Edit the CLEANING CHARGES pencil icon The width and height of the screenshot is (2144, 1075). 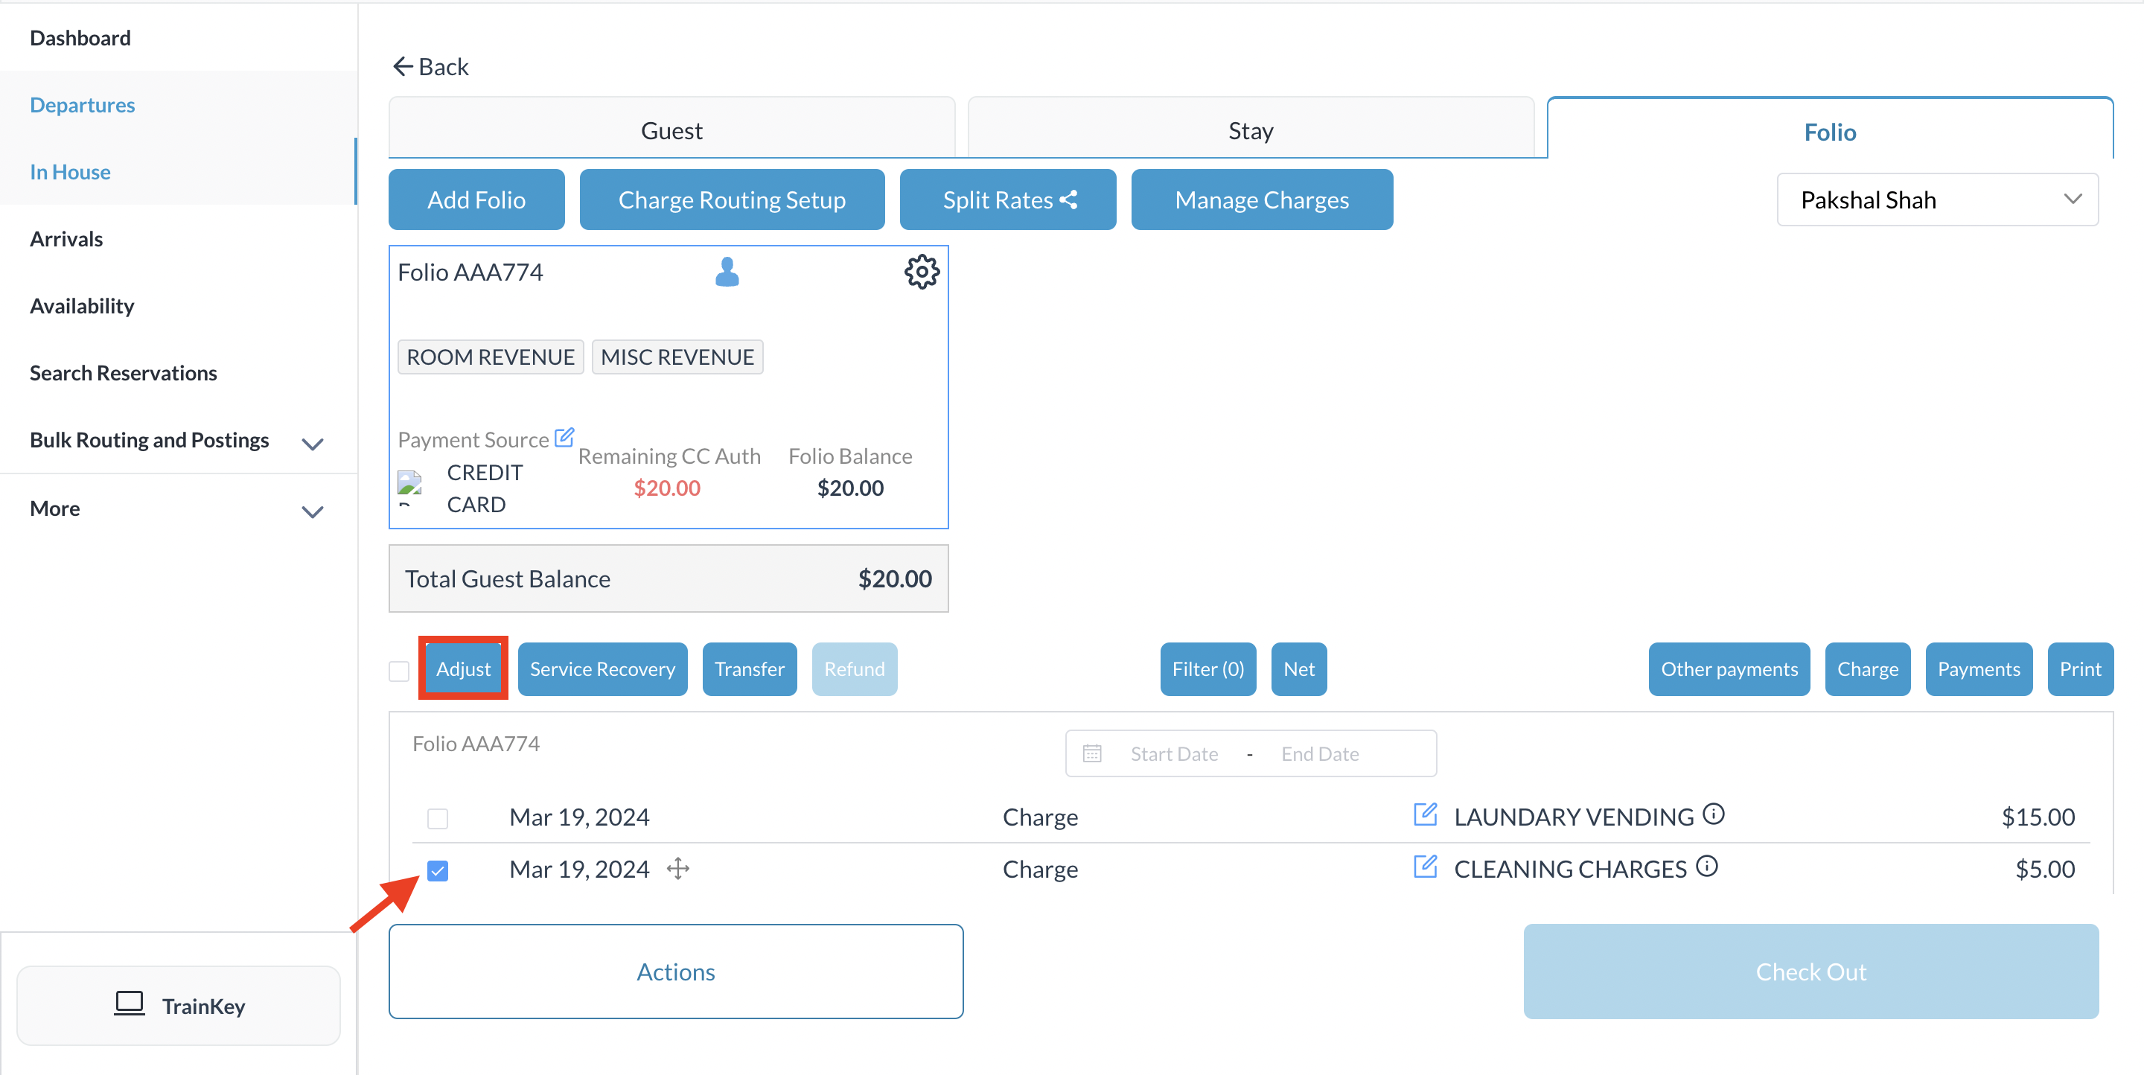point(1425,867)
